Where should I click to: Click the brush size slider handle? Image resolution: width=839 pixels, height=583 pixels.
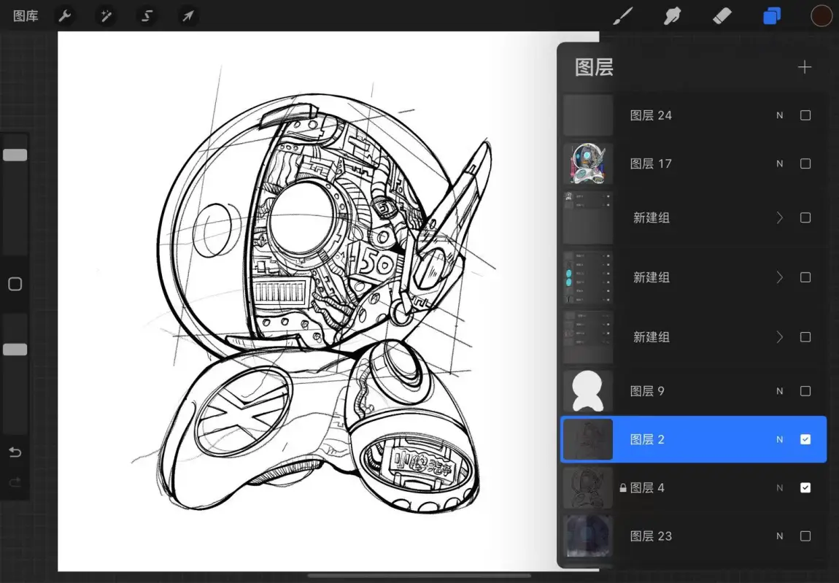[x=15, y=155]
